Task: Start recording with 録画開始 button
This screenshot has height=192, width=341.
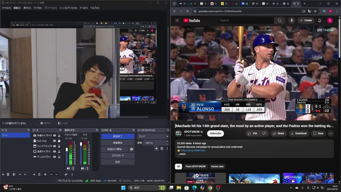Action: pos(117,143)
